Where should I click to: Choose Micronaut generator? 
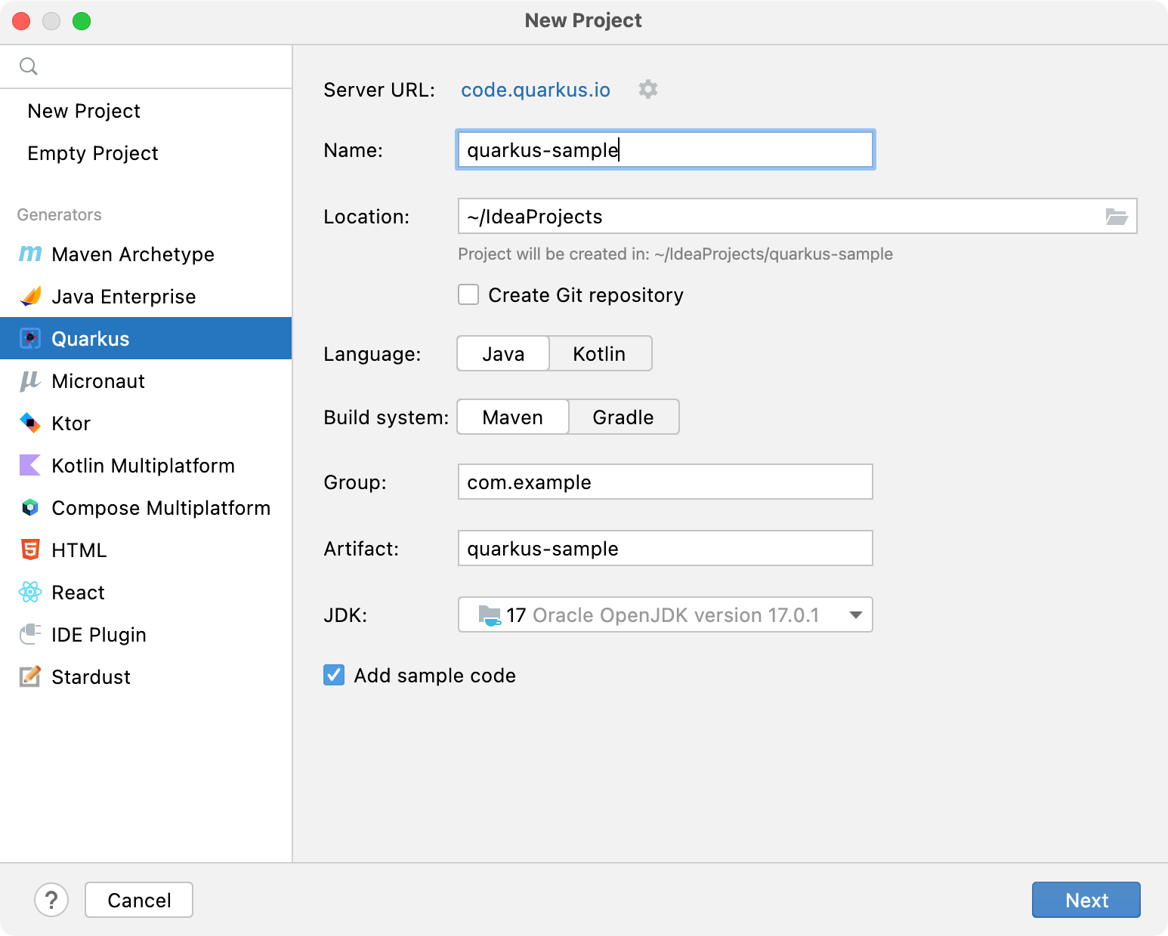[146, 381]
